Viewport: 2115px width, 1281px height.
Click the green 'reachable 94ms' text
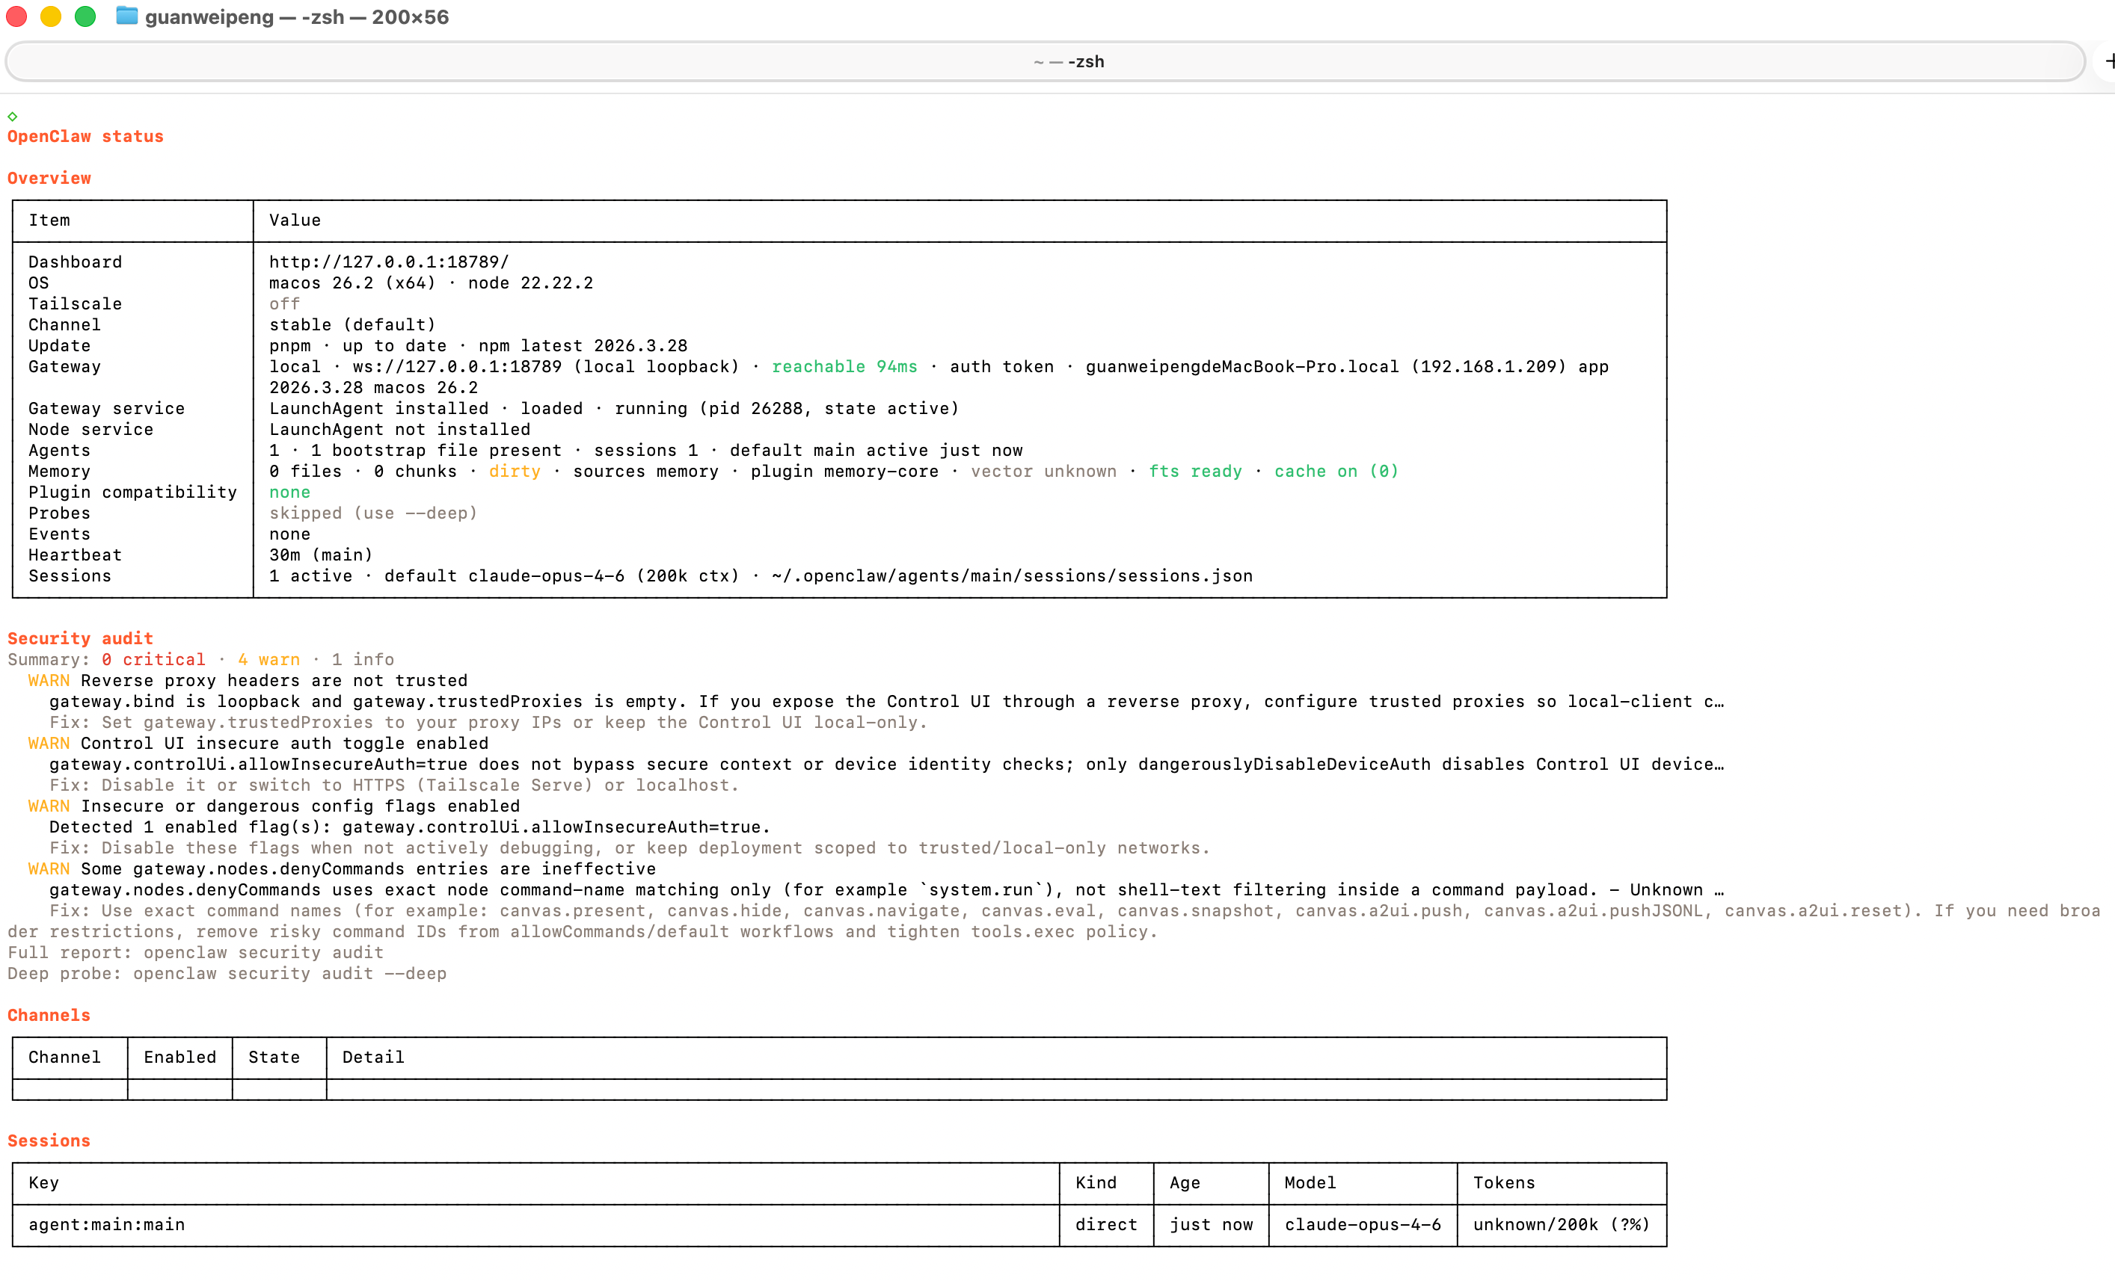tap(844, 366)
